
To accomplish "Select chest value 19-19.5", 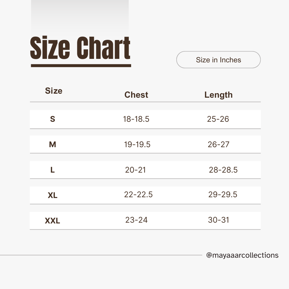I will tap(137, 145).
